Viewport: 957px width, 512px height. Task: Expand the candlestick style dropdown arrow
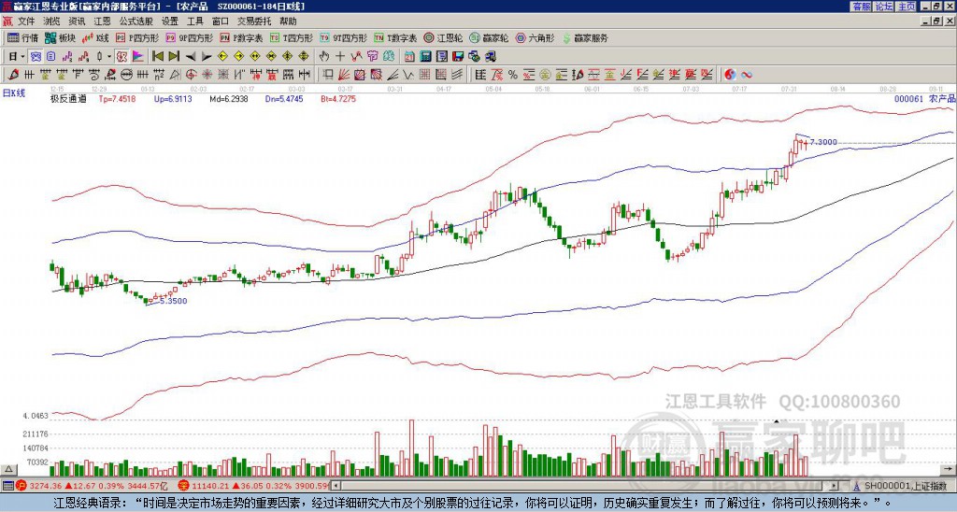pyautogui.click(x=108, y=57)
